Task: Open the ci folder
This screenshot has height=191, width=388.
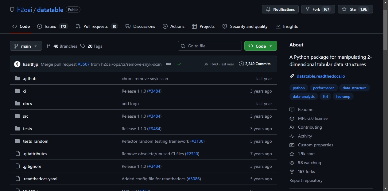Action: coord(25,91)
